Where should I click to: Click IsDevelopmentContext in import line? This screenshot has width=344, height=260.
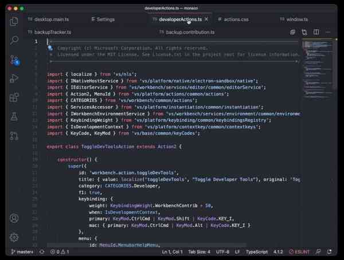pyautogui.click(x=97, y=127)
